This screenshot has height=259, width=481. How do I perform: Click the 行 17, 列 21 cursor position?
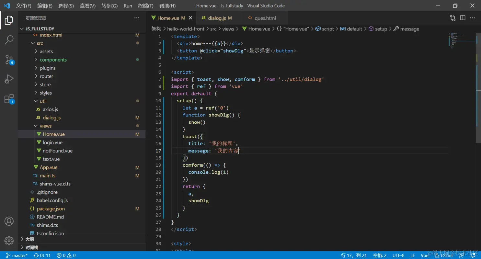354,255
